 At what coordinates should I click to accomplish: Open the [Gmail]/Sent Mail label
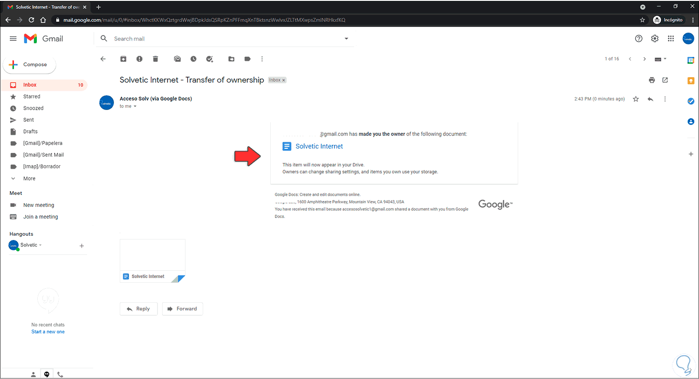(44, 155)
